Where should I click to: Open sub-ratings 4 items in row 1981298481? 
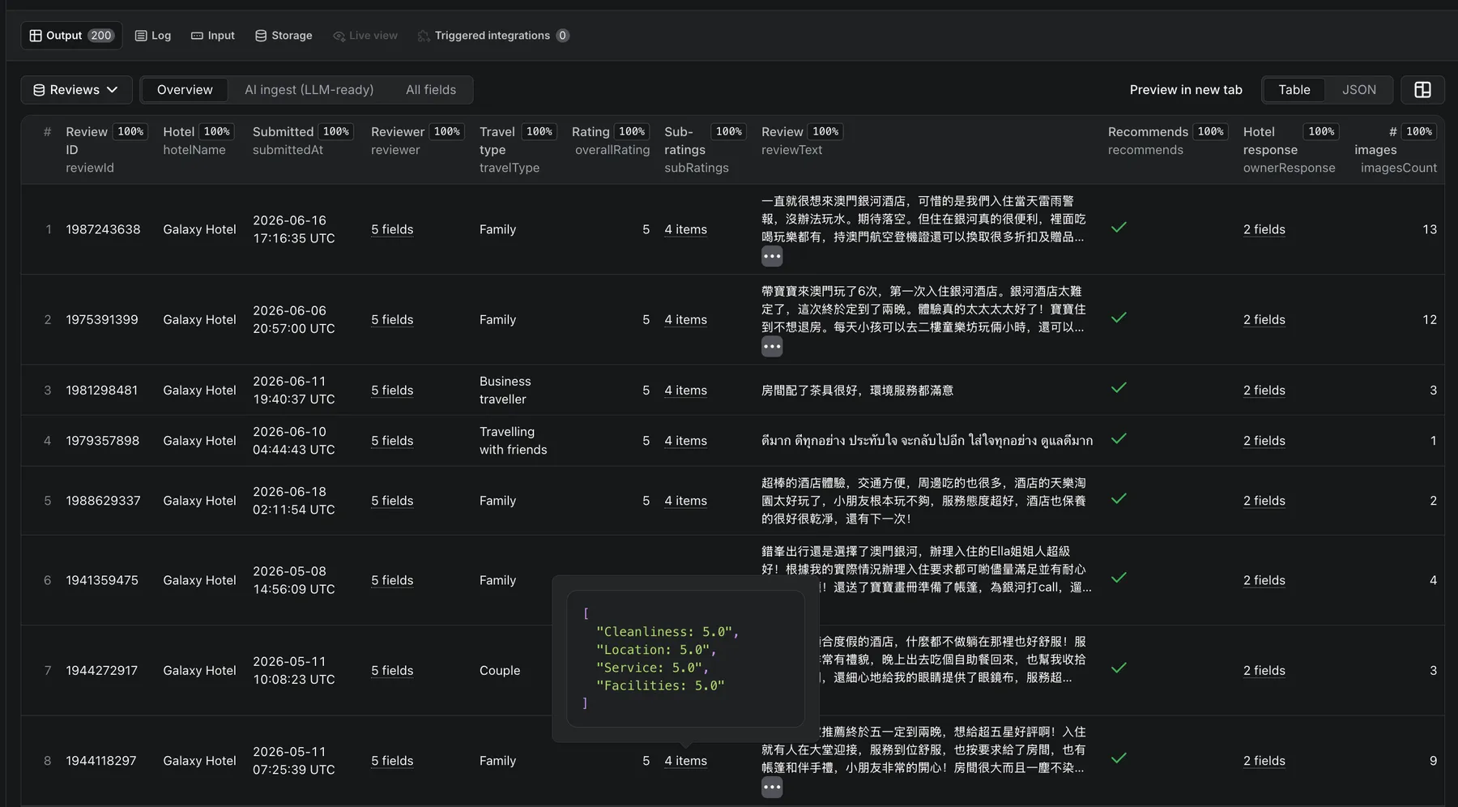(685, 390)
